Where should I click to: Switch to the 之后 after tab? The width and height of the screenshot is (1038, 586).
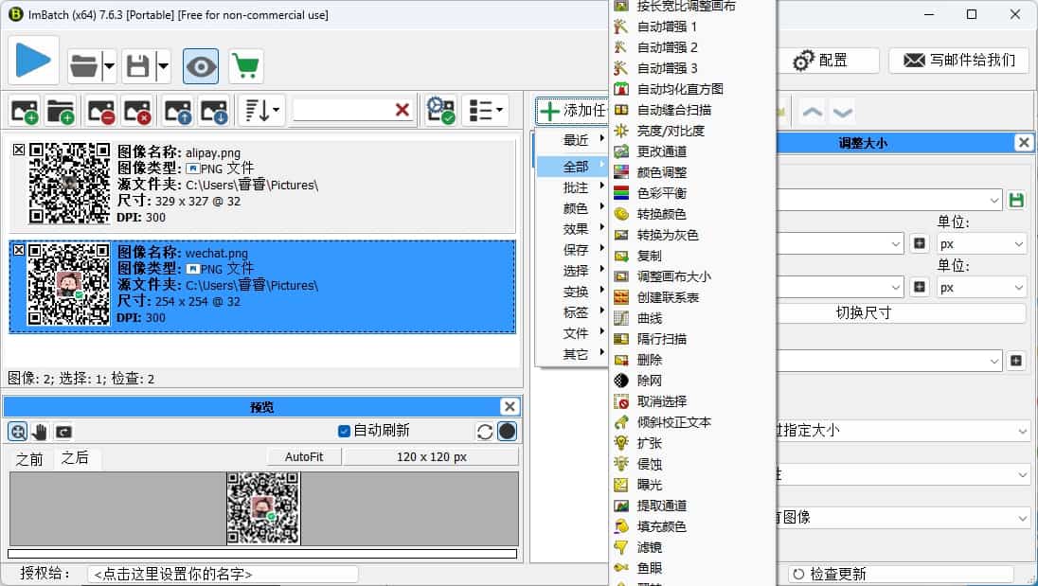click(75, 457)
